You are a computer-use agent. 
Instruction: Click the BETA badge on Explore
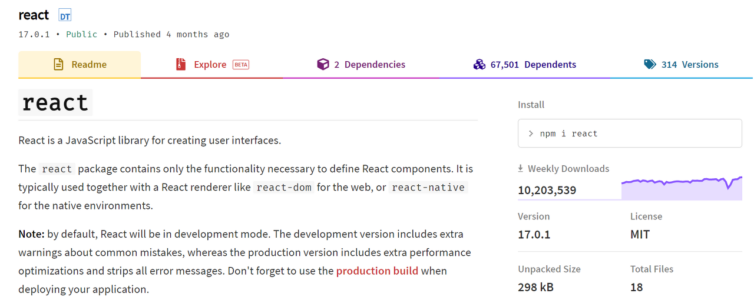click(x=241, y=65)
